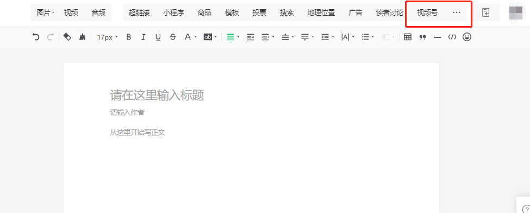Click the greyed-out redo arrow

point(51,37)
